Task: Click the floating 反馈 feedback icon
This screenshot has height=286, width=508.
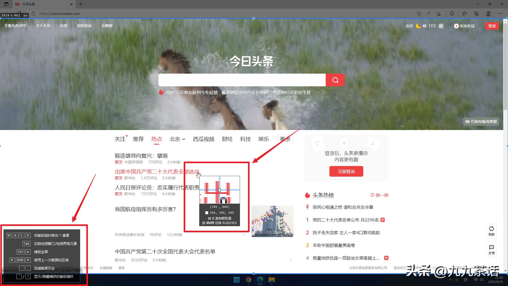Action: click(492, 249)
